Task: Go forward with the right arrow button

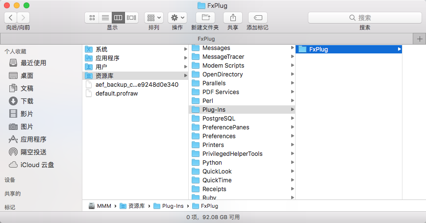Action: [24, 18]
